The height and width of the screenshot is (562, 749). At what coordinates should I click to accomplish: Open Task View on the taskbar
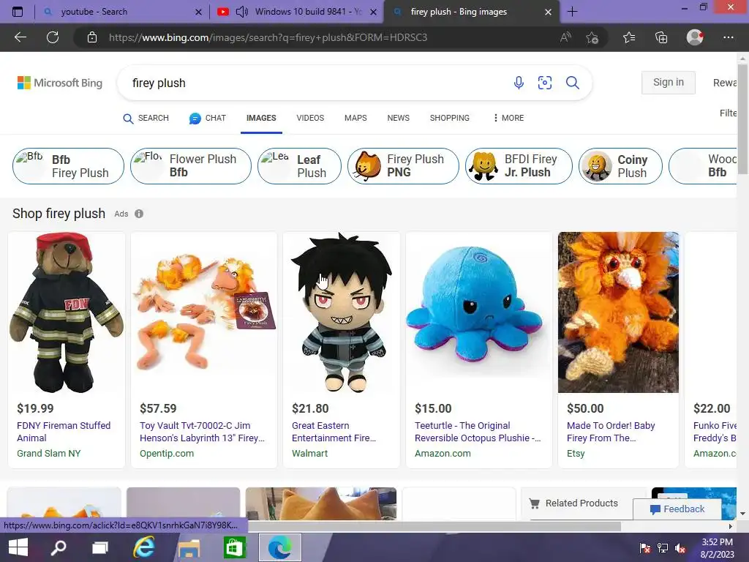(99, 547)
